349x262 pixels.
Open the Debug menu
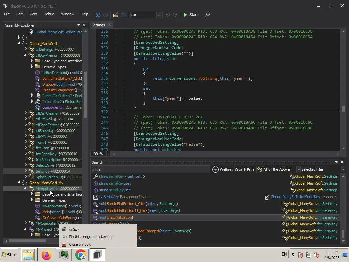(x=49, y=14)
